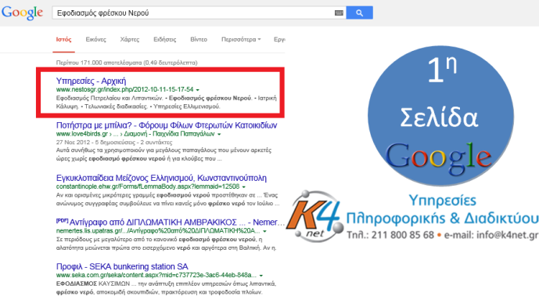Open the on-screen keyboard icon
Screen dimensions: 539x300
tap(339, 13)
